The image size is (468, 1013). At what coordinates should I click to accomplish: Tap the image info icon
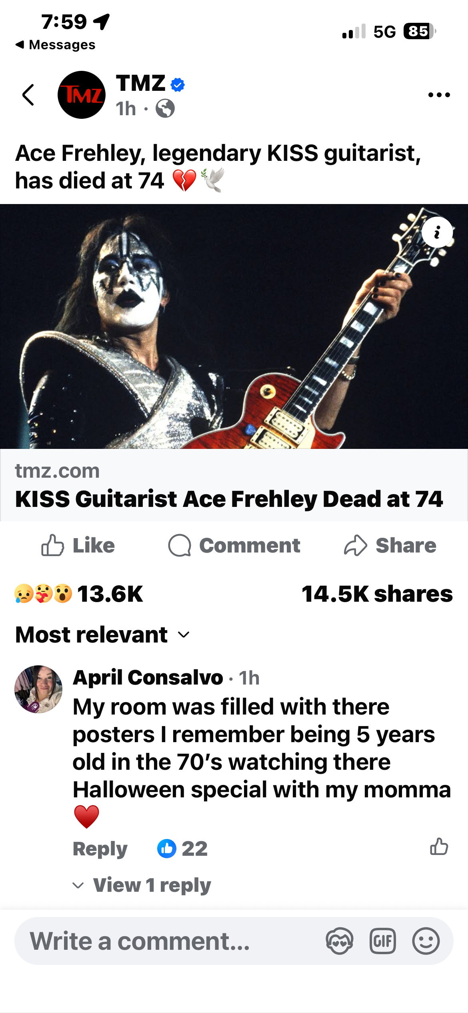(x=437, y=232)
